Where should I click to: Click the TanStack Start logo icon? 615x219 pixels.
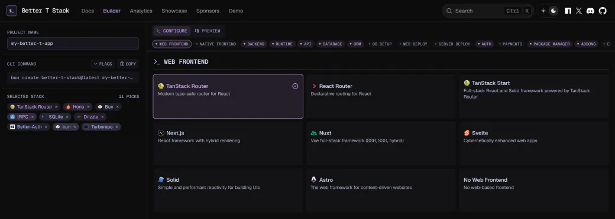click(x=467, y=83)
